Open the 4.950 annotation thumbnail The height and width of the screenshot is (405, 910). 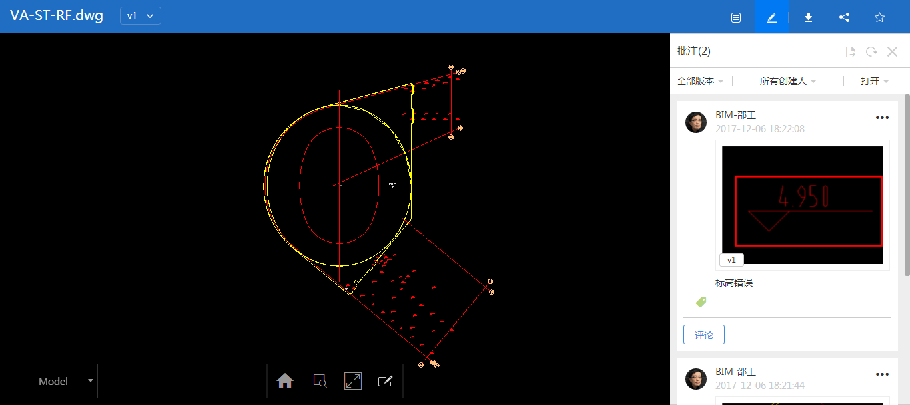point(802,205)
